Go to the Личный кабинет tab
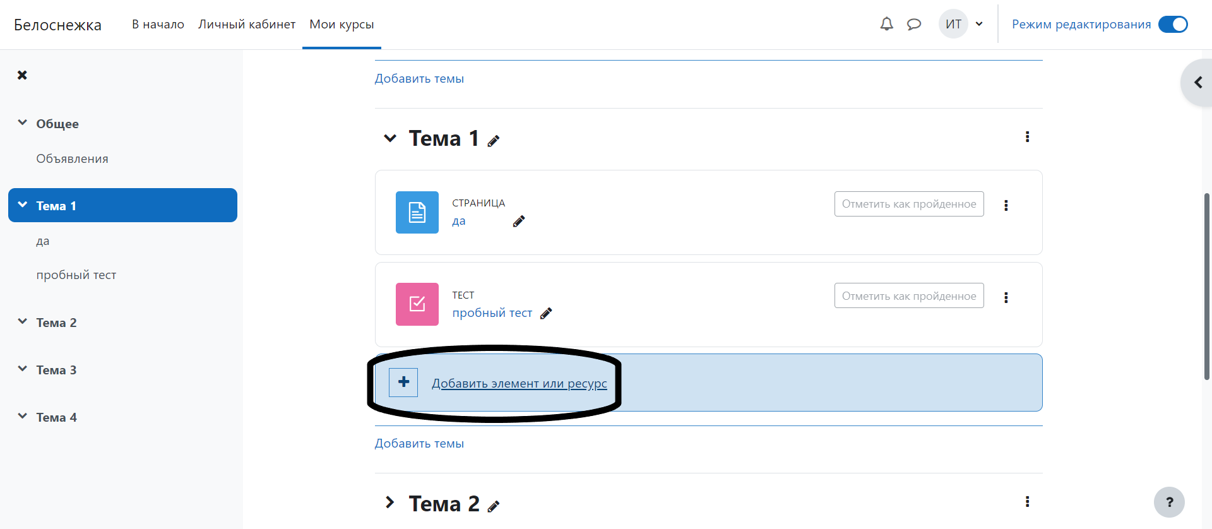The width and height of the screenshot is (1212, 529). point(246,25)
